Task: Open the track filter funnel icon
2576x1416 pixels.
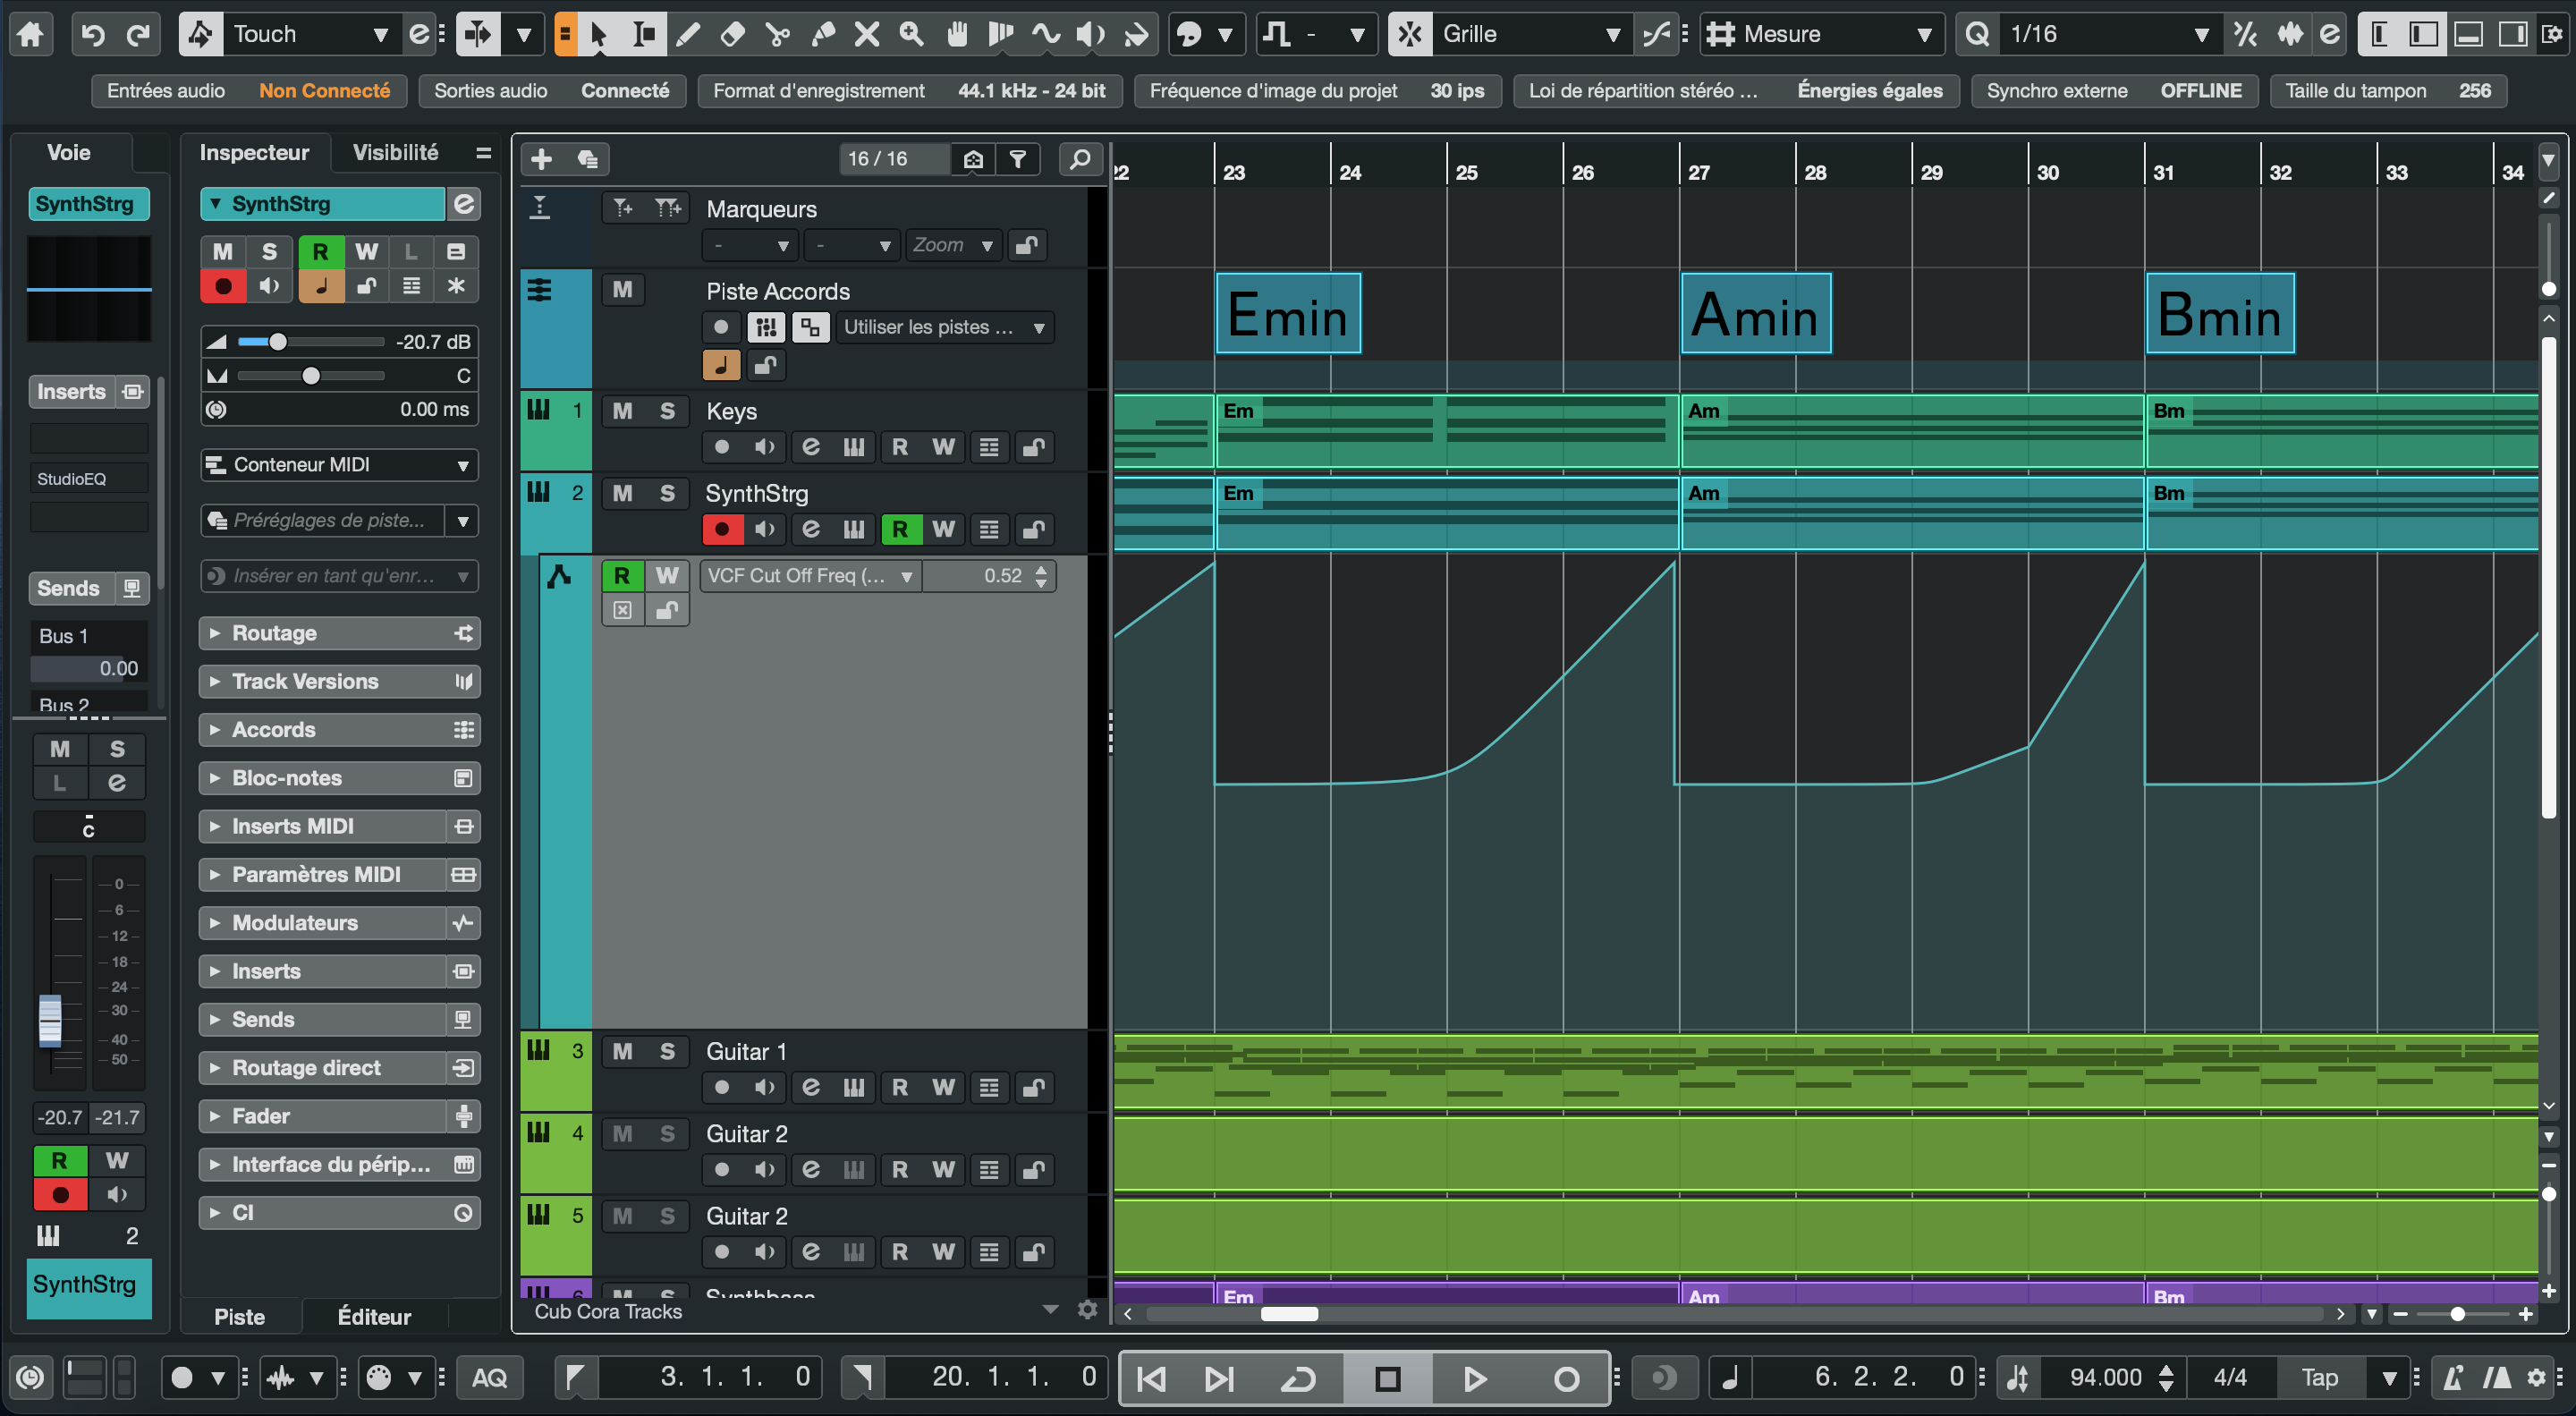Action: tap(1017, 159)
